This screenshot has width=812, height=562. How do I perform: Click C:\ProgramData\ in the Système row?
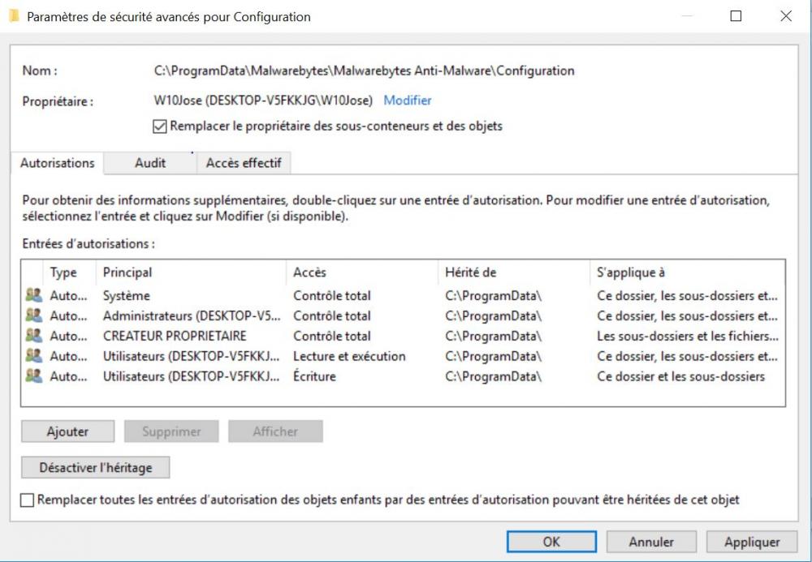point(493,296)
